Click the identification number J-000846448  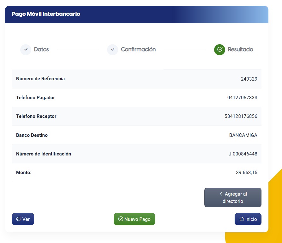coord(243,154)
